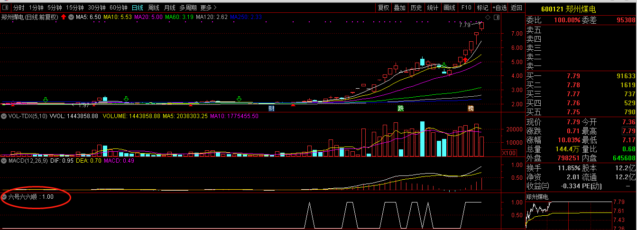Switch to the 周线 weekly tab
Viewport: 637px width, 230px height.
pyautogui.click(x=153, y=8)
